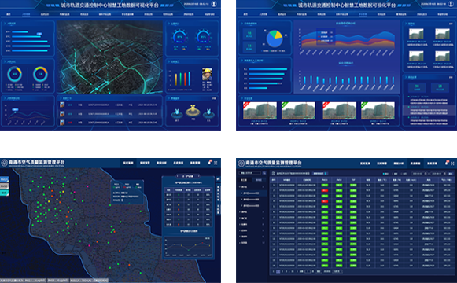Go to page 1 in the table pagination
The image size is (457, 283).
(278, 271)
